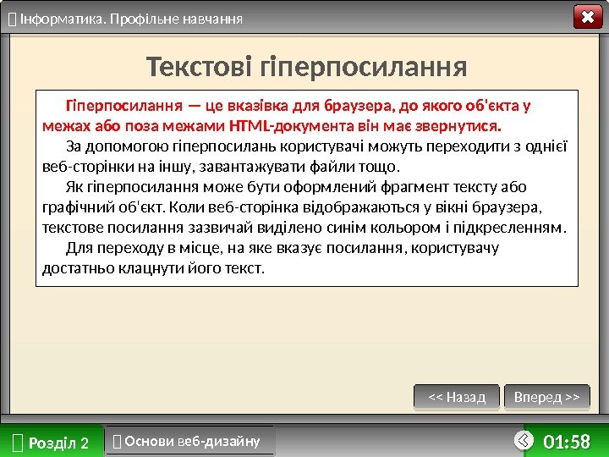The height and width of the screenshot is (457, 609).
Task: Click the red definition starting Гіперпосилання — це
Action: pyautogui.click(x=287, y=116)
